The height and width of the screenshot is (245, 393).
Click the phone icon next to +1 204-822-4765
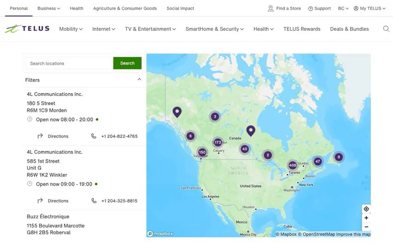click(x=93, y=136)
